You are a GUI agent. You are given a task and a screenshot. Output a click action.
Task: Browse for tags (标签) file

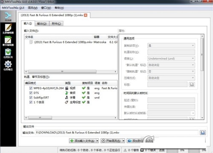192,85
